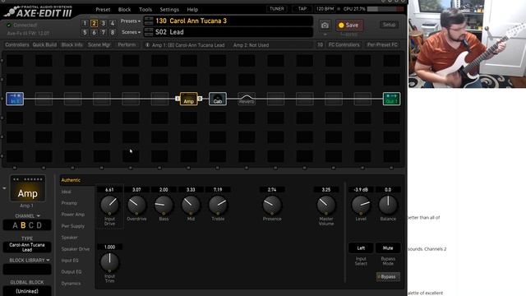Select scene 4 button
This screenshot has width=526, height=296.
[113, 23]
